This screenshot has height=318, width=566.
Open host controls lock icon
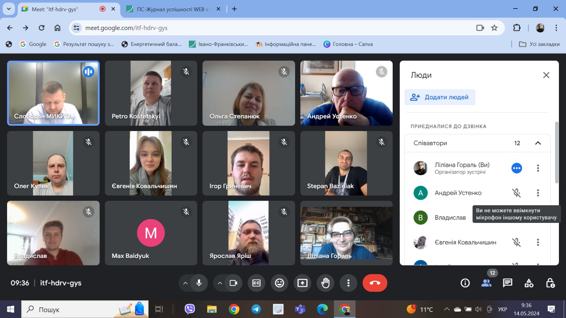pyautogui.click(x=550, y=283)
